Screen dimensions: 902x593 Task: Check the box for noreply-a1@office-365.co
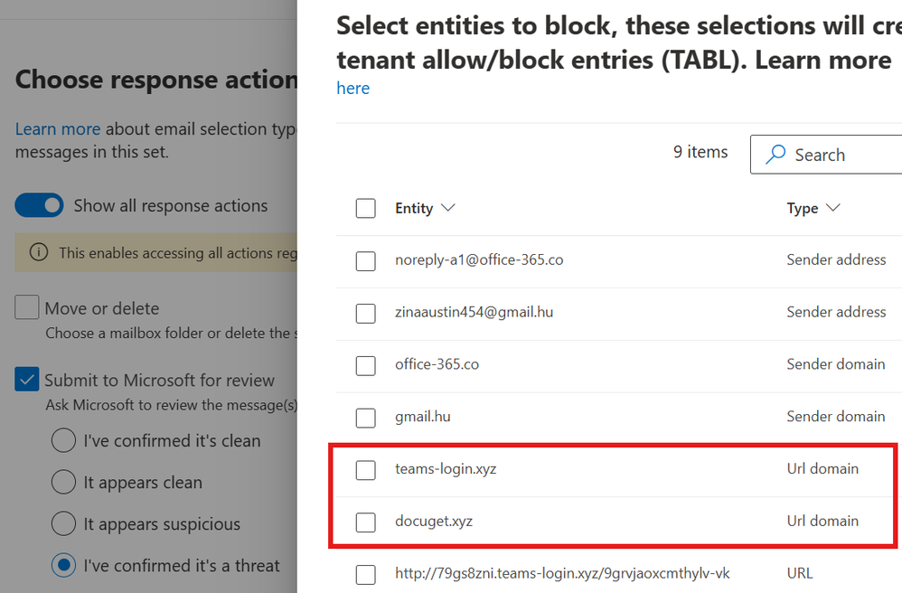click(365, 261)
